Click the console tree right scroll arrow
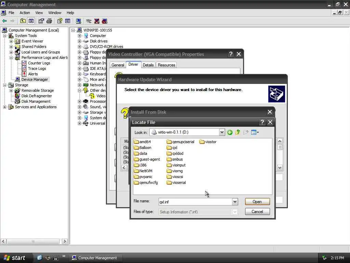The width and height of the screenshot is (350, 263). (65, 241)
